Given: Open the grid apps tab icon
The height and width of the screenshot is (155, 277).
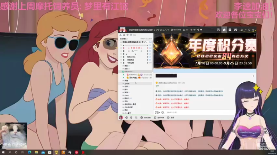Looking at the screenshot, I should 230,30.
